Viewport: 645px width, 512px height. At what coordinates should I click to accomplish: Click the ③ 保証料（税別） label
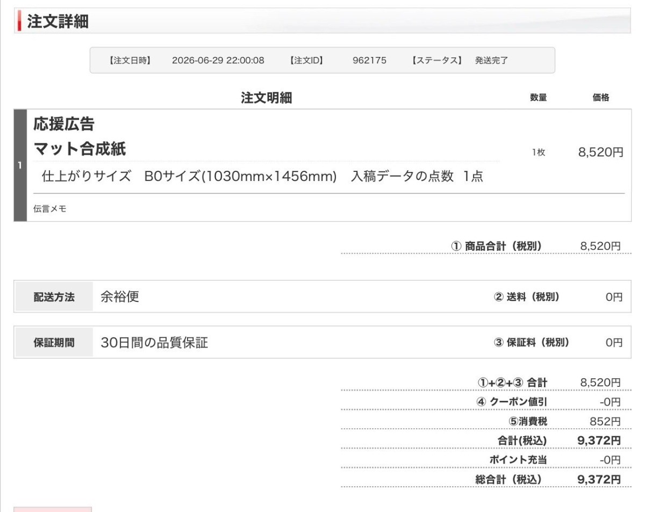(532, 342)
